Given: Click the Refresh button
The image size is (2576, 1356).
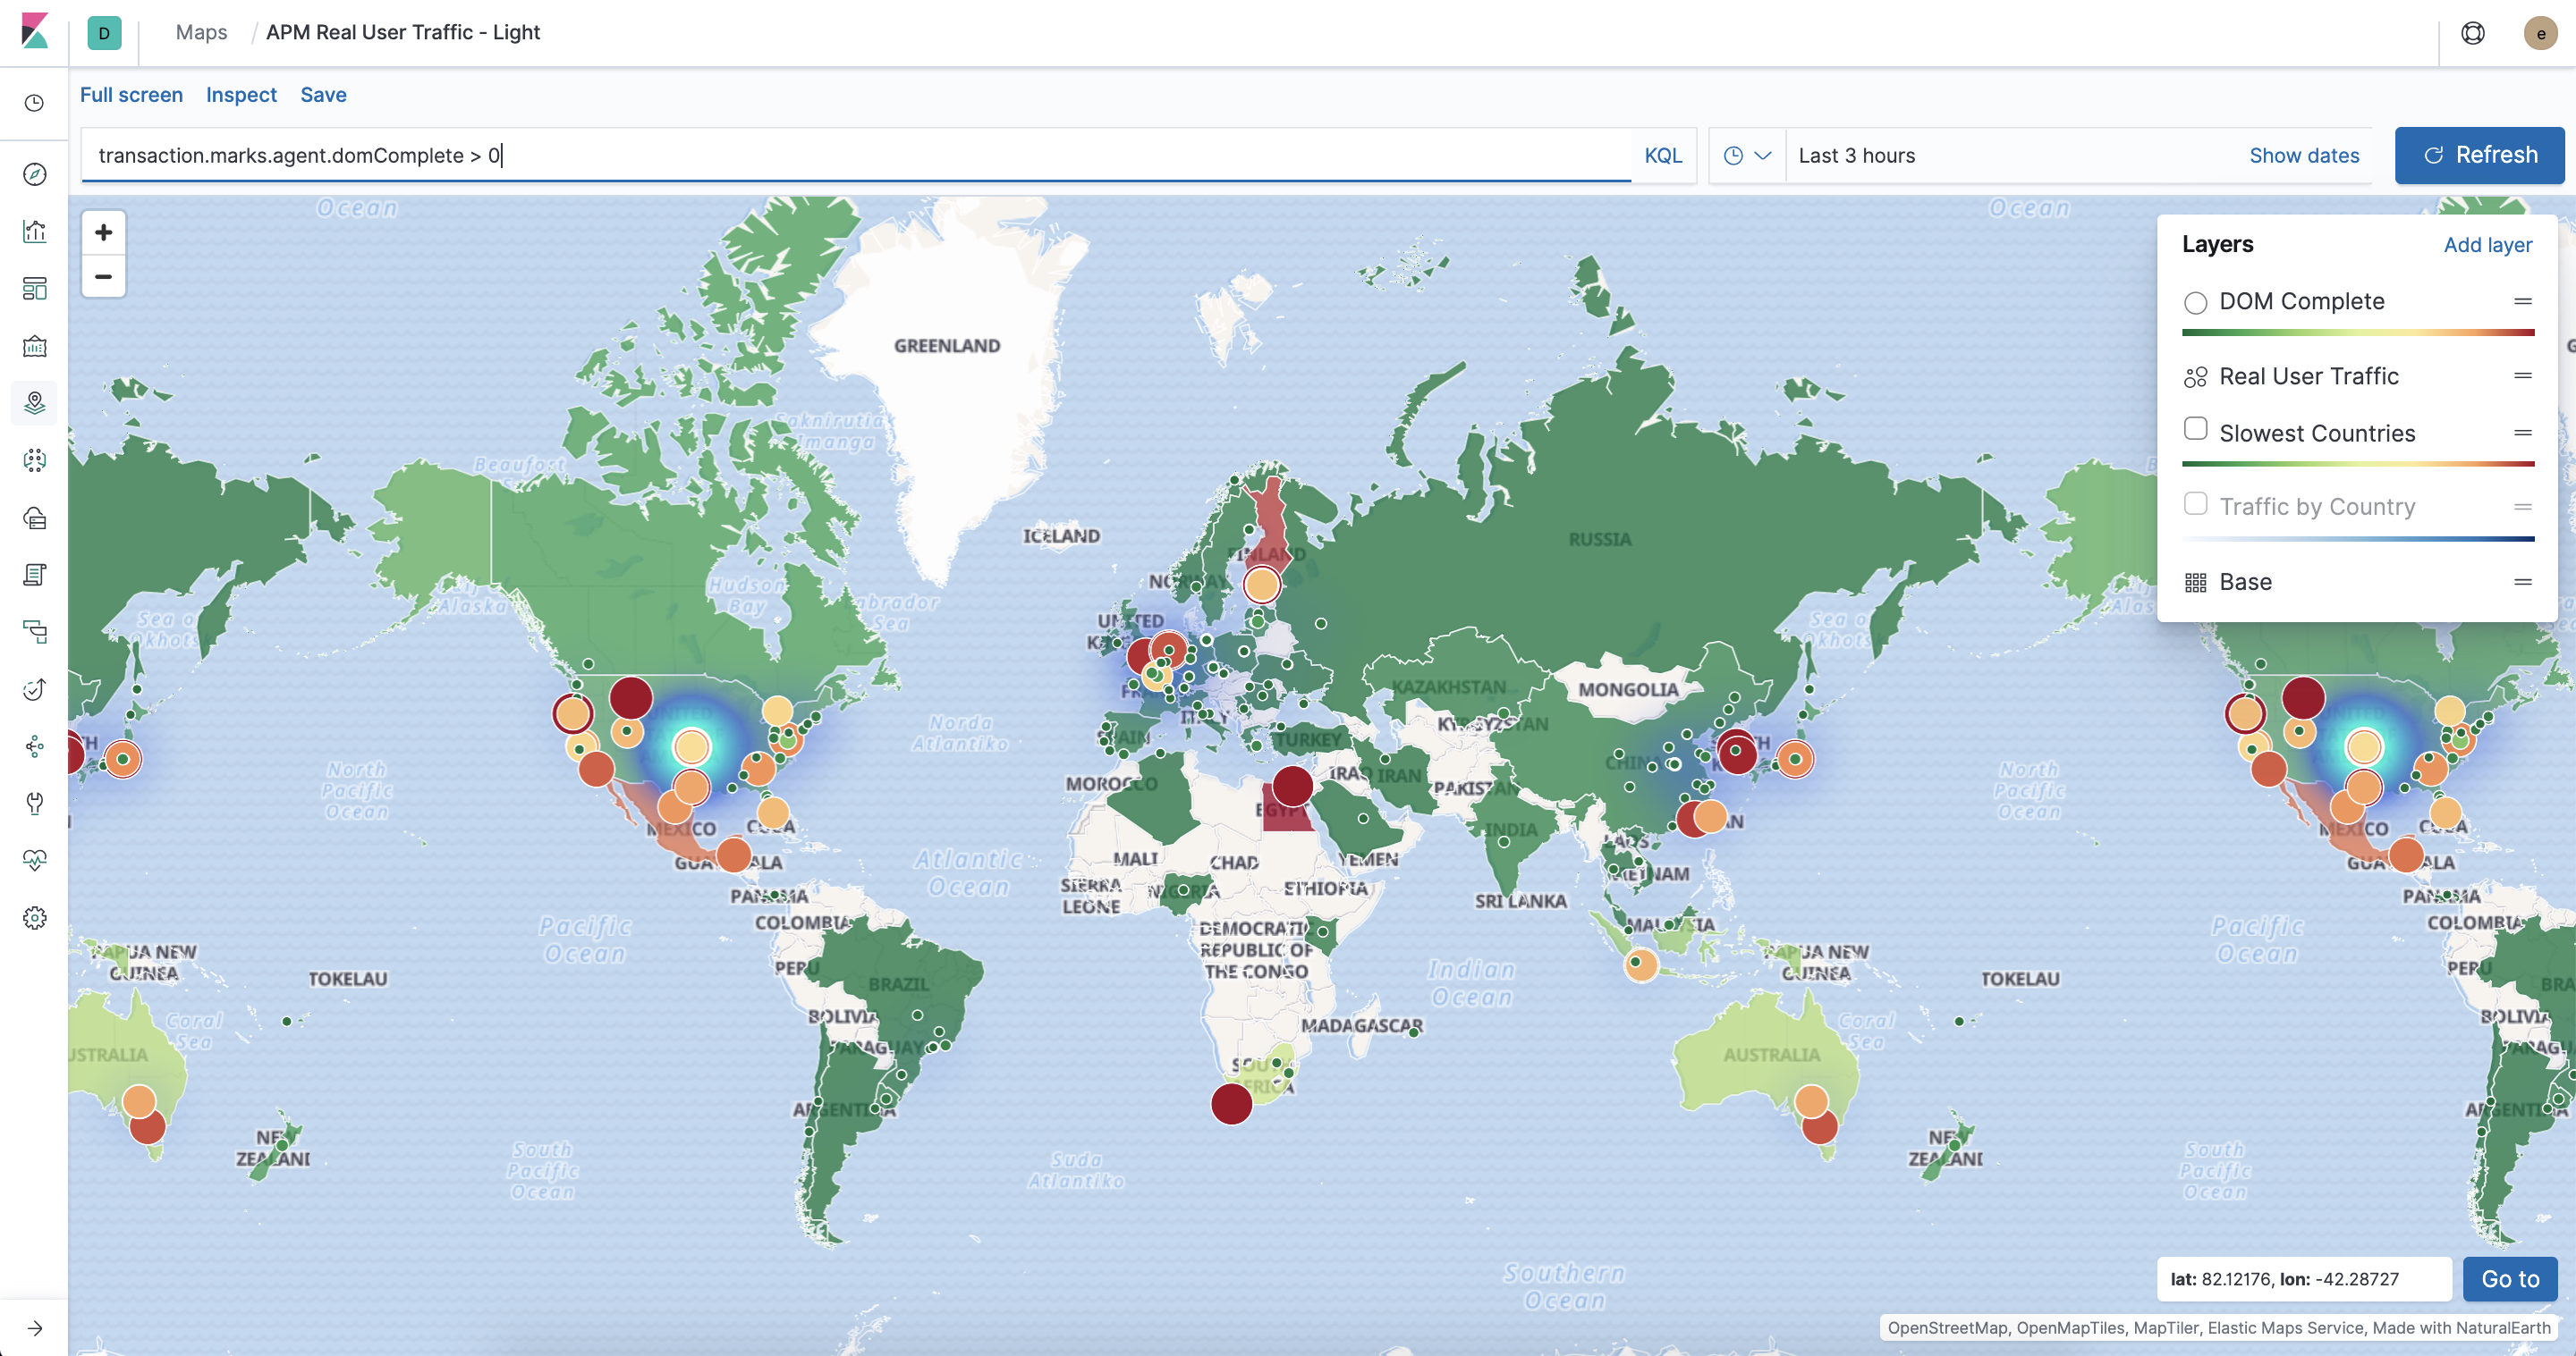Looking at the screenshot, I should 2479,155.
